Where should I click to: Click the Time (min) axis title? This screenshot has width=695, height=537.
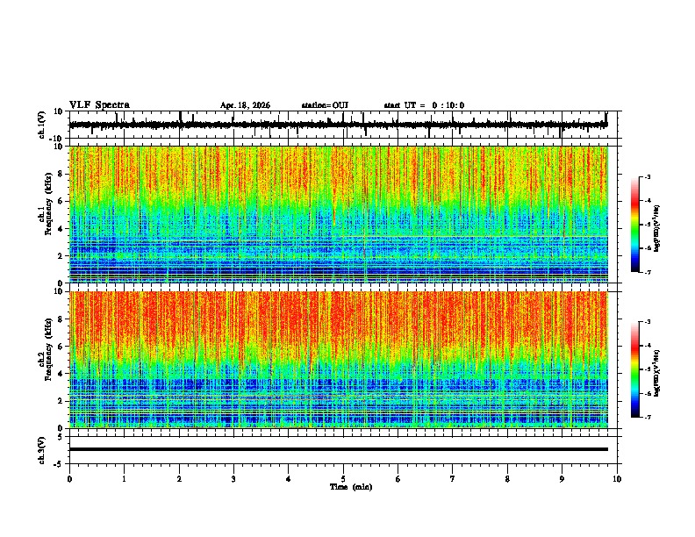point(351,487)
